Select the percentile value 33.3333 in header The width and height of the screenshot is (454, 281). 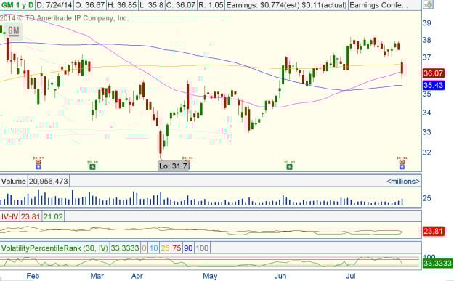point(125,248)
